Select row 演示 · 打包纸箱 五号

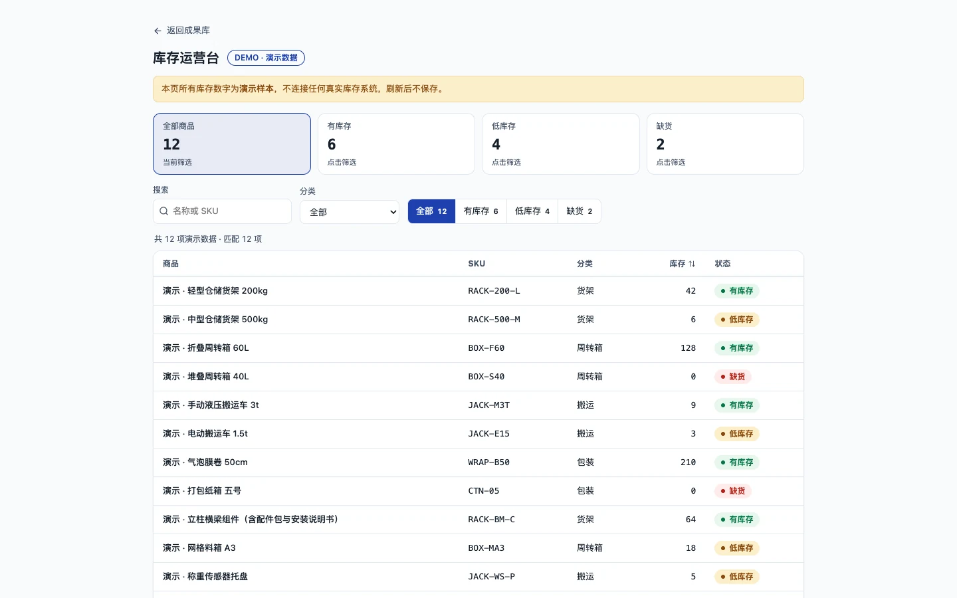pyautogui.click(x=478, y=491)
